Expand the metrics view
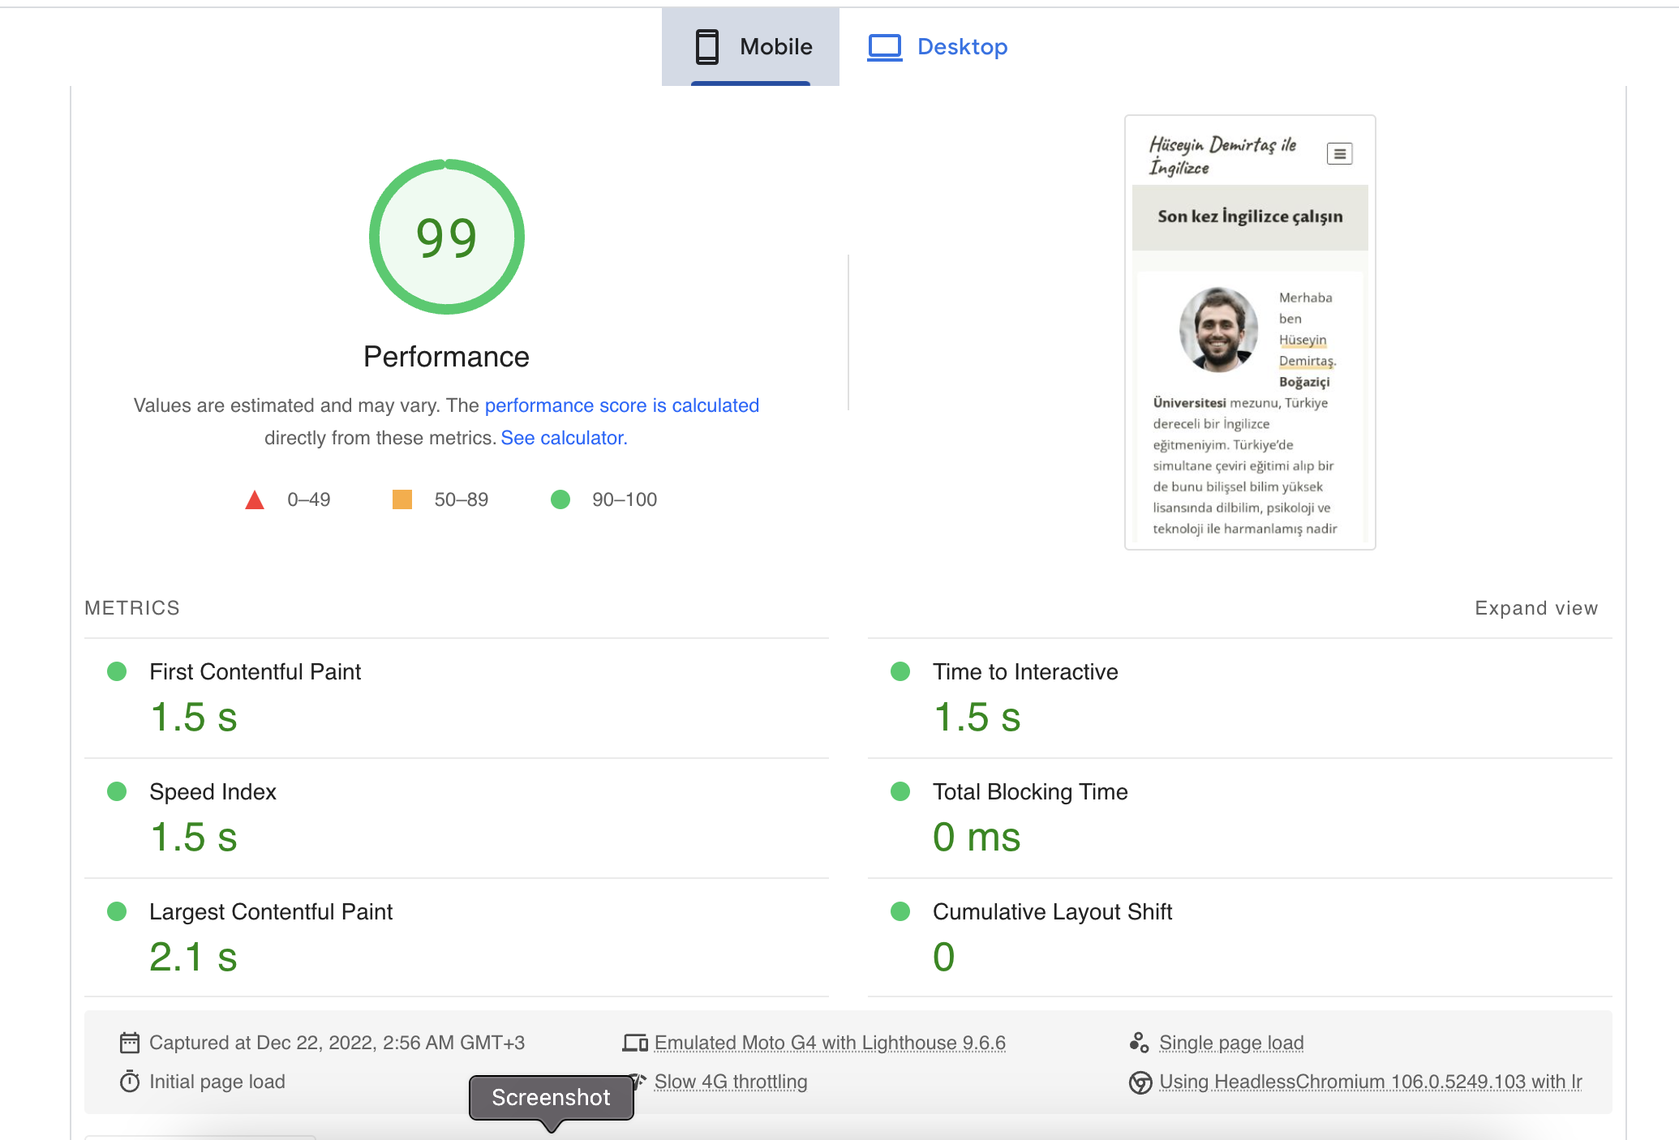Screen dimensions: 1679x1140 click(x=1535, y=608)
